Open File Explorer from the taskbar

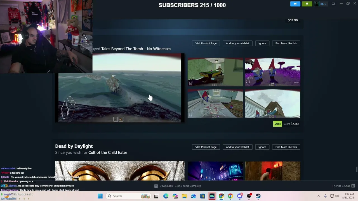pyautogui.click(x=184, y=196)
